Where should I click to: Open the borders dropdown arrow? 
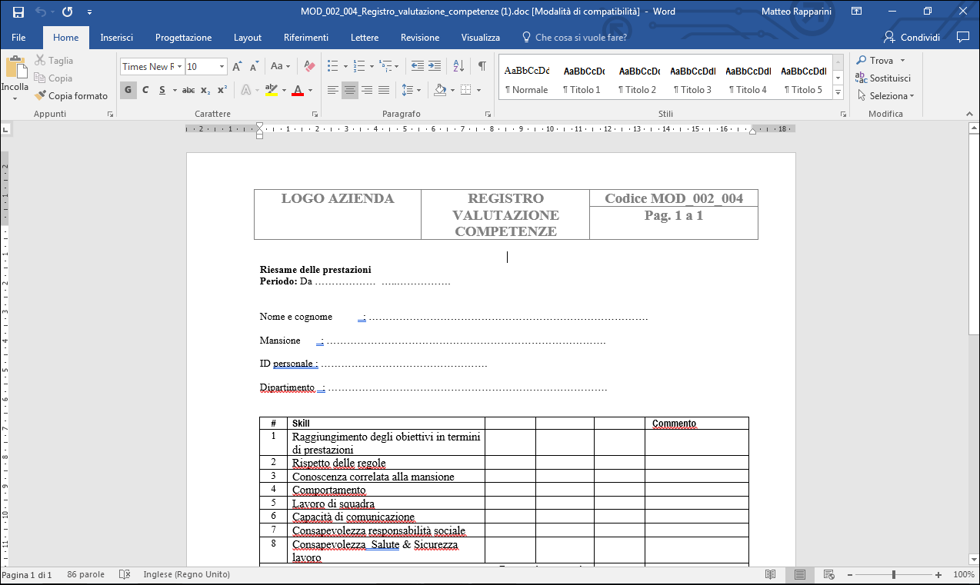(478, 91)
